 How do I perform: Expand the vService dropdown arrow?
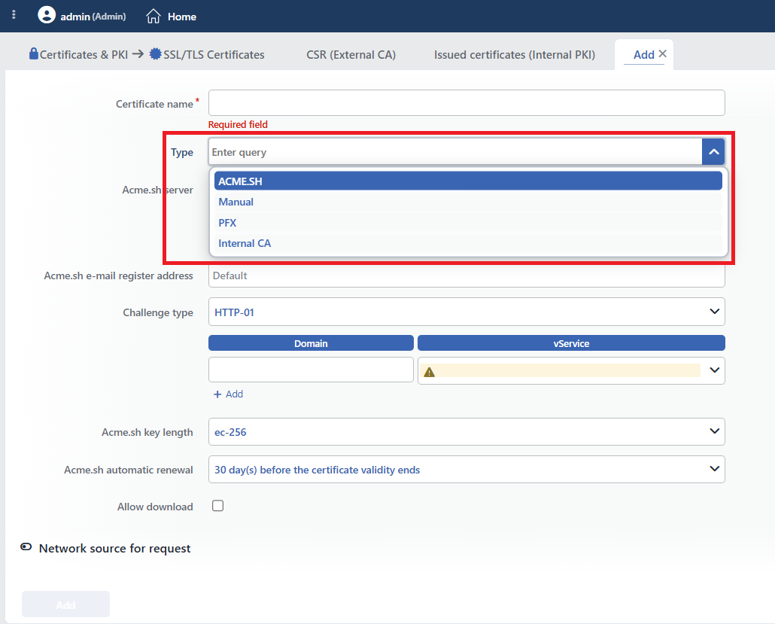tap(714, 370)
